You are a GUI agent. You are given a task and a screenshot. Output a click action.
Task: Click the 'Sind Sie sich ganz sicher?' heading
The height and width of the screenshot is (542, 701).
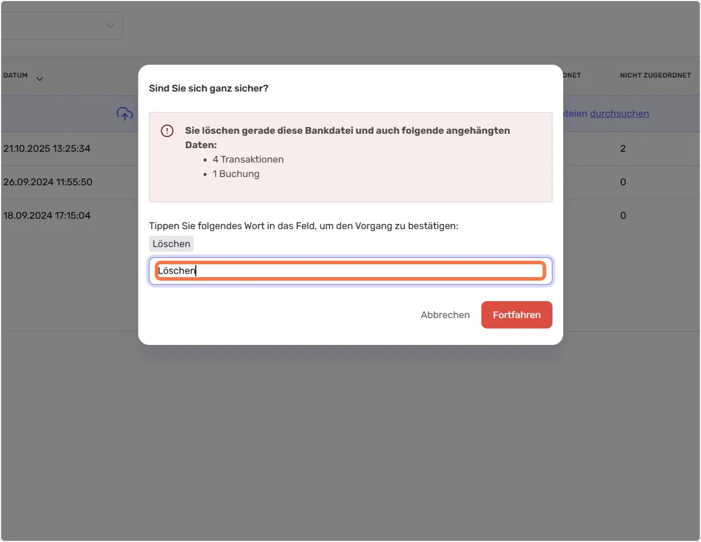(209, 88)
